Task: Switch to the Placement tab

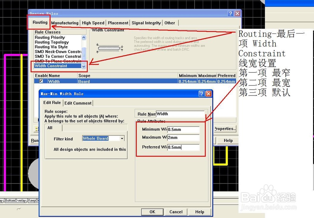Action: pos(118,23)
